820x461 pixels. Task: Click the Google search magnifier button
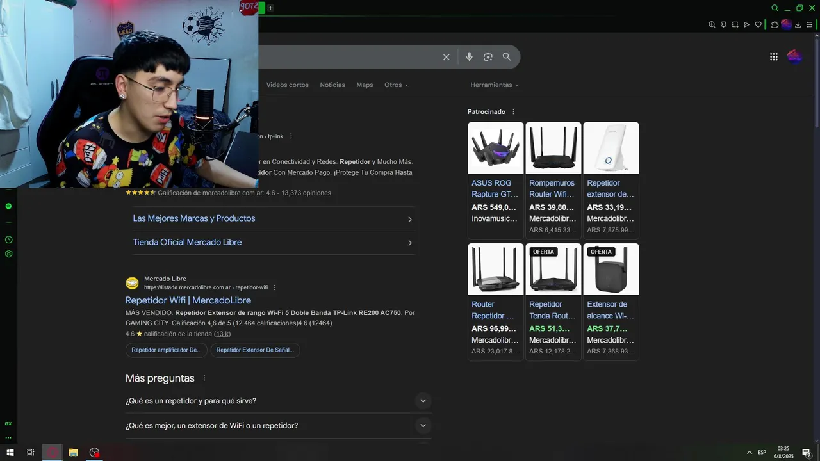pyautogui.click(x=507, y=57)
